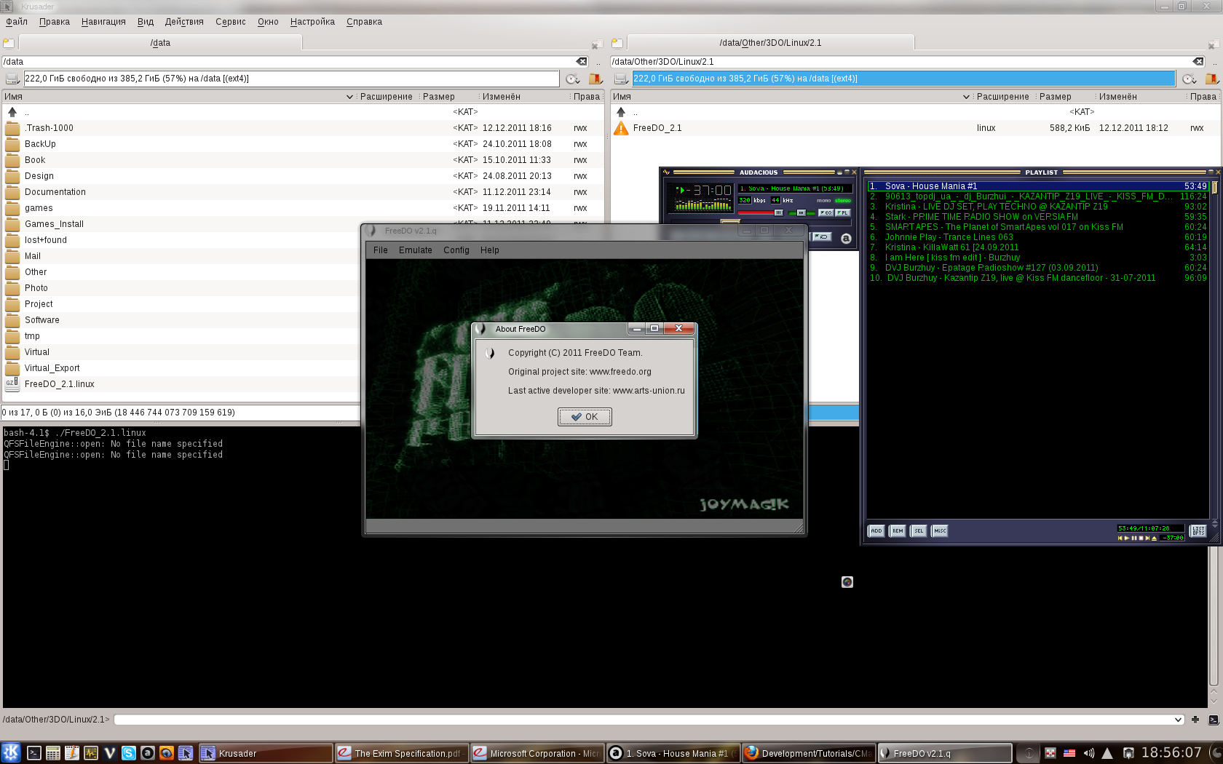The height and width of the screenshot is (764, 1223).
Task: Open the playlist LIST OPTS menu
Action: 1198,531
